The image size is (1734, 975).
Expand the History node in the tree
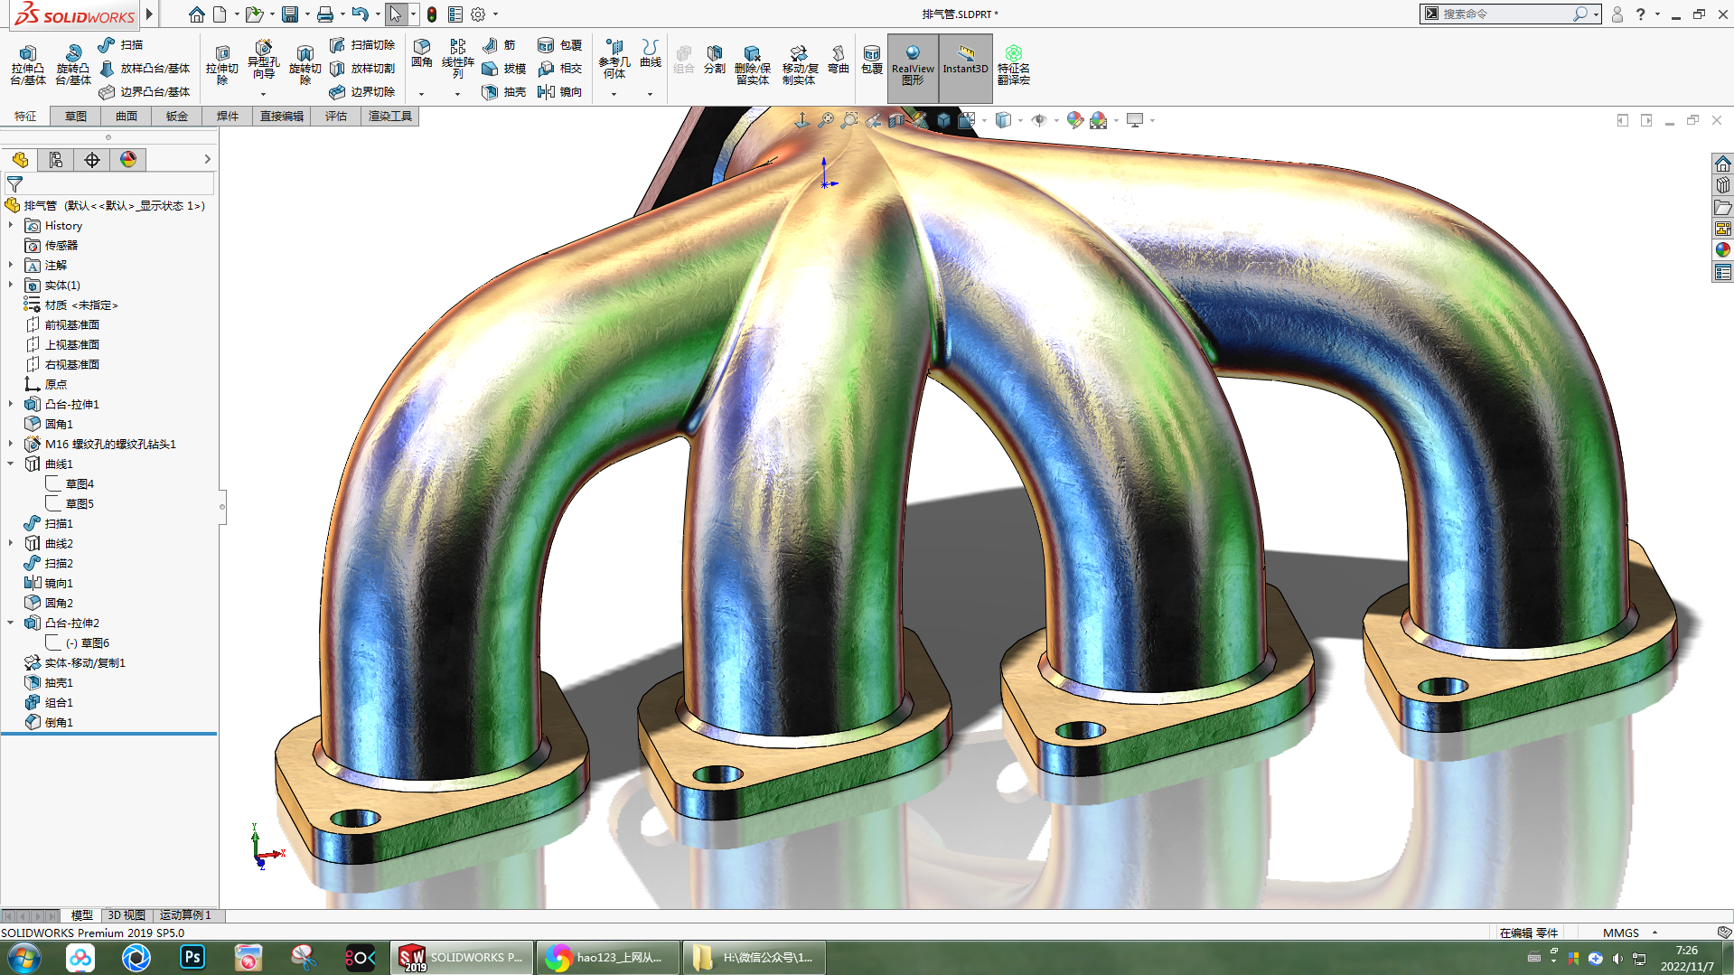click(x=11, y=225)
